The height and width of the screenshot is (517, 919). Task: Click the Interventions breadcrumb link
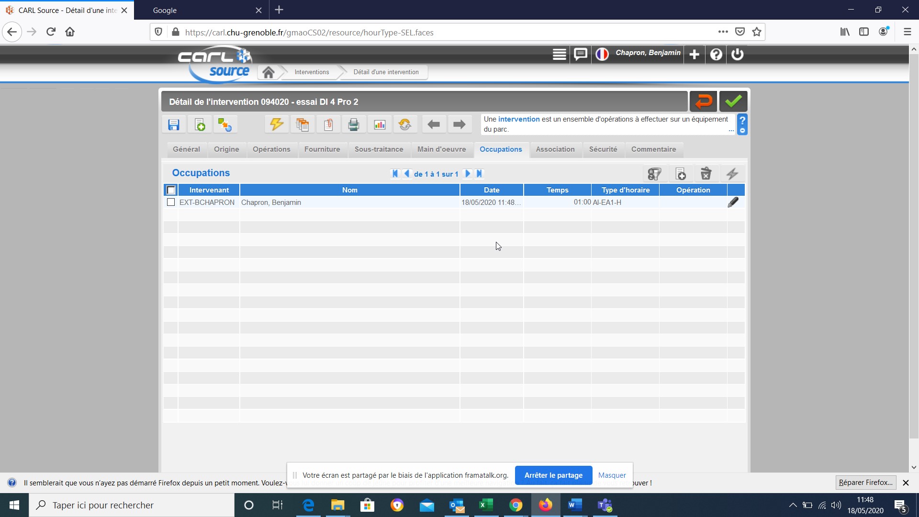pyautogui.click(x=312, y=72)
